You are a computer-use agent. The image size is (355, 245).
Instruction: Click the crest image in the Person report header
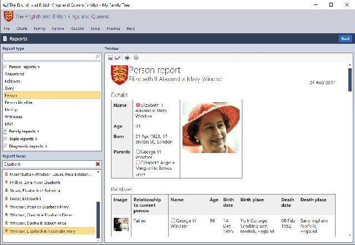pos(120,75)
